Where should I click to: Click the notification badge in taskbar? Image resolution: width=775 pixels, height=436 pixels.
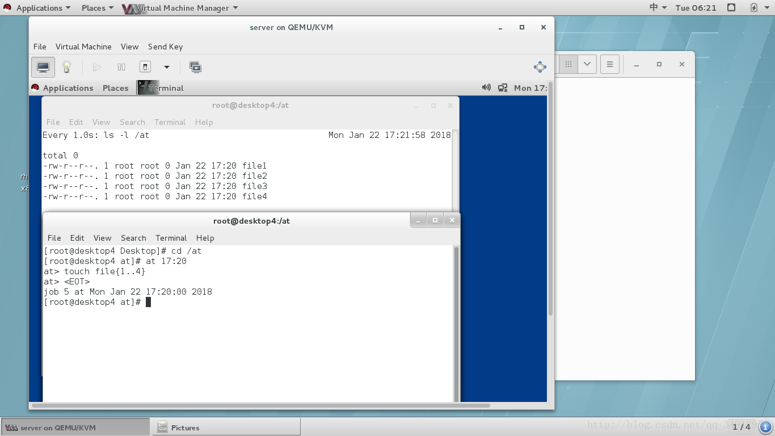[x=765, y=427]
